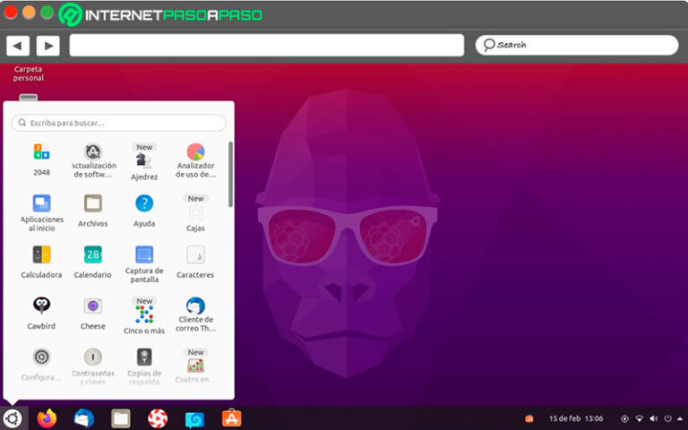
Task: Open the Calendario app
Action: click(93, 255)
